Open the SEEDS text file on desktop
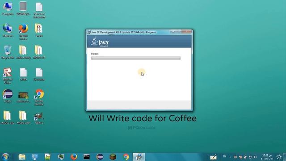 pos(23,74)
